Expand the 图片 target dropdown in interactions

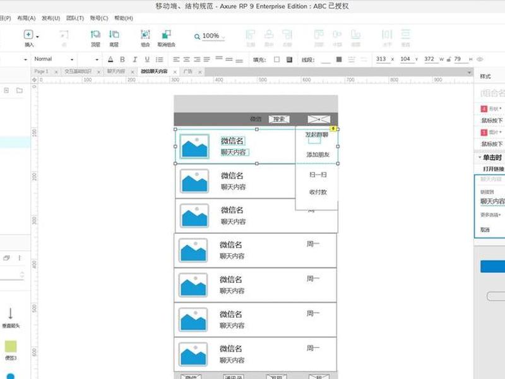coord(496,132)
